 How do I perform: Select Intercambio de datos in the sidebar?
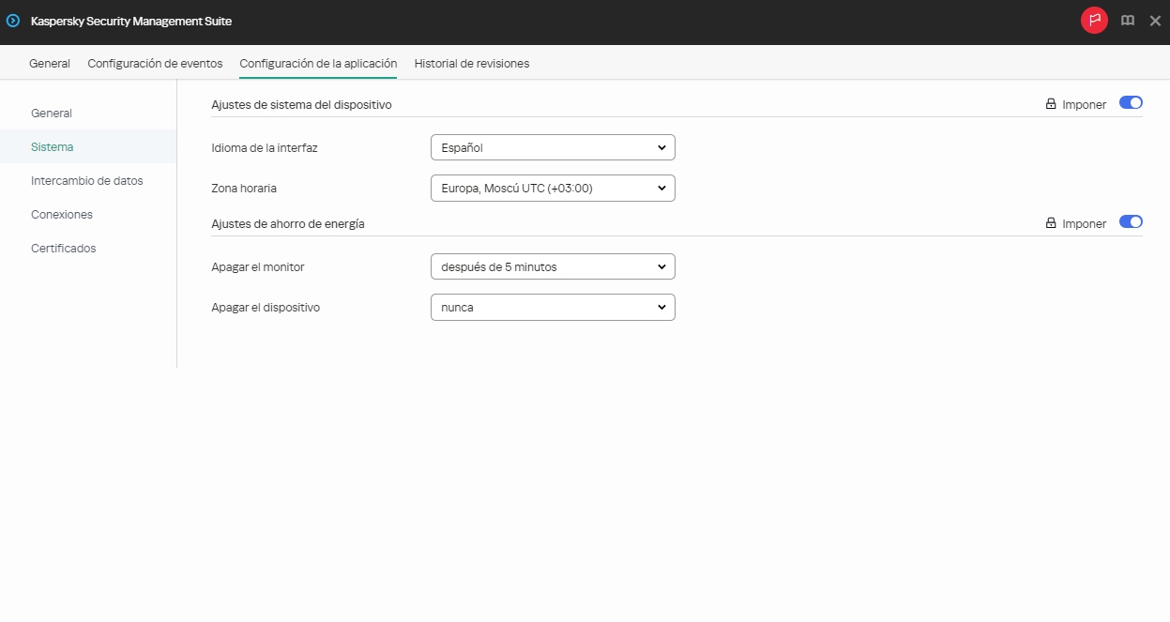click(88, 180)
